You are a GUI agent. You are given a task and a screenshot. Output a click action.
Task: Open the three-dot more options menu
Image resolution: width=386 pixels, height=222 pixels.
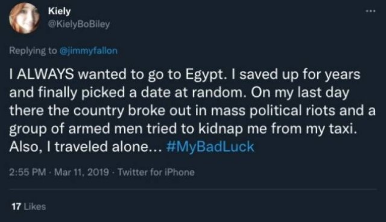370,11
